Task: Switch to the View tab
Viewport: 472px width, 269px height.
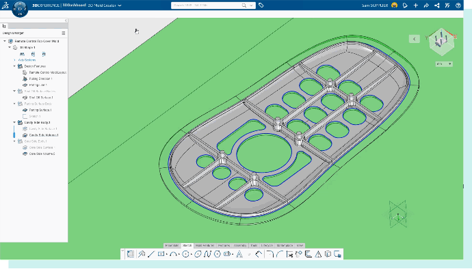Action: tap(300, 246)
